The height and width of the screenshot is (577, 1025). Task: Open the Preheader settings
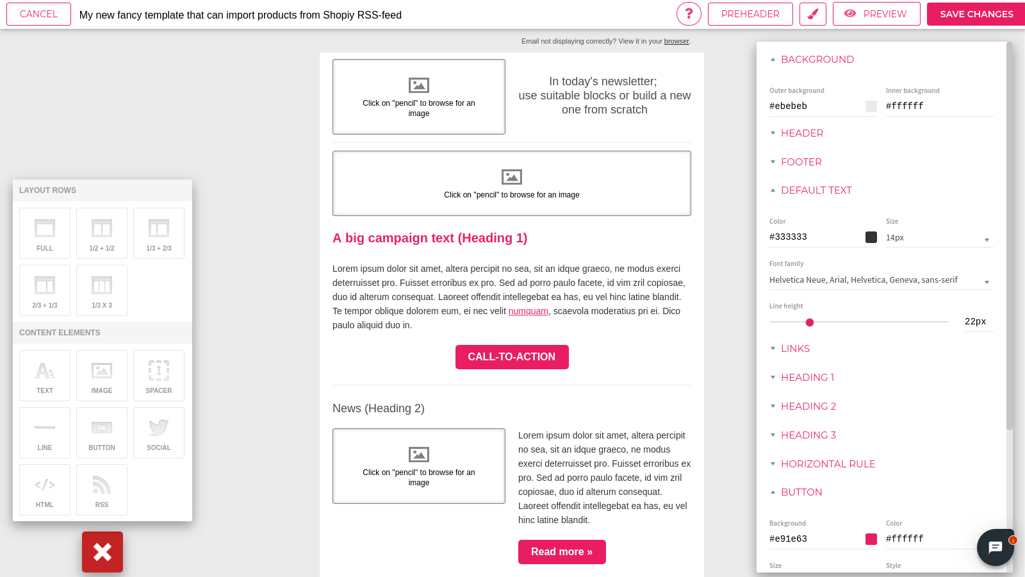pyautogui.click(x=750, y=13)
